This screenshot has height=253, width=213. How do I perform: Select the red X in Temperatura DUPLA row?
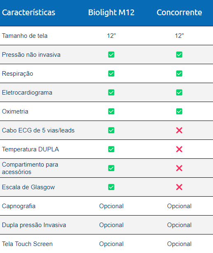tap(179, 149)
